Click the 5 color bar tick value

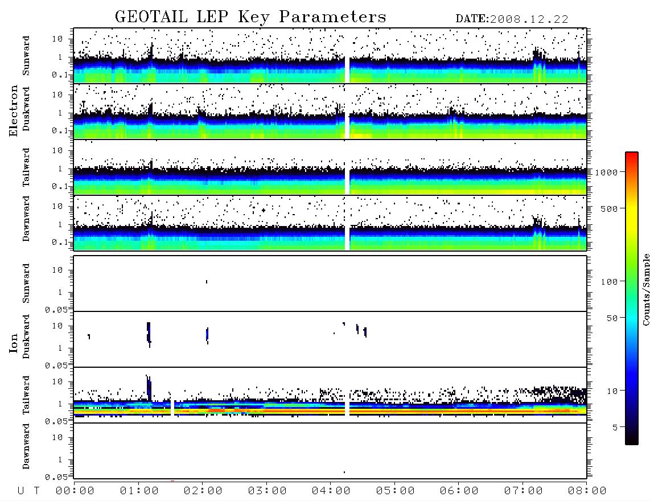click(x=615, y=427)
